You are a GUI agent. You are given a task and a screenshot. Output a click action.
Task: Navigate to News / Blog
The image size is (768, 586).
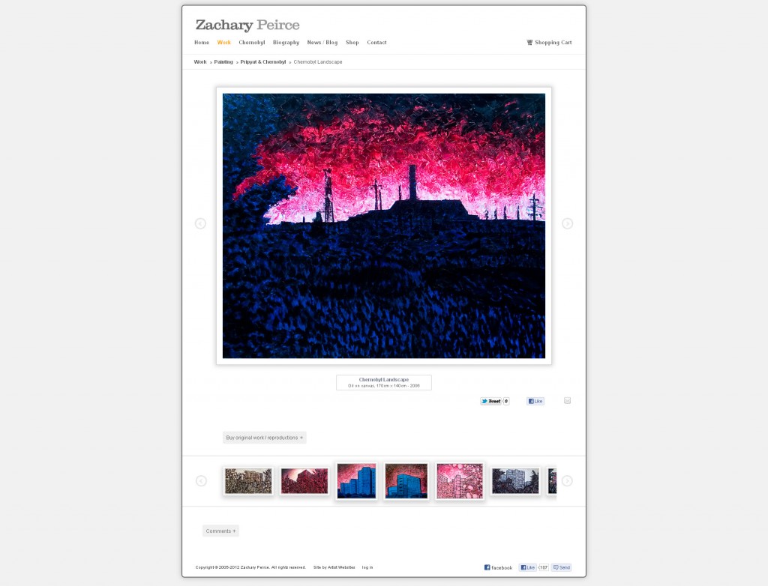322,43
